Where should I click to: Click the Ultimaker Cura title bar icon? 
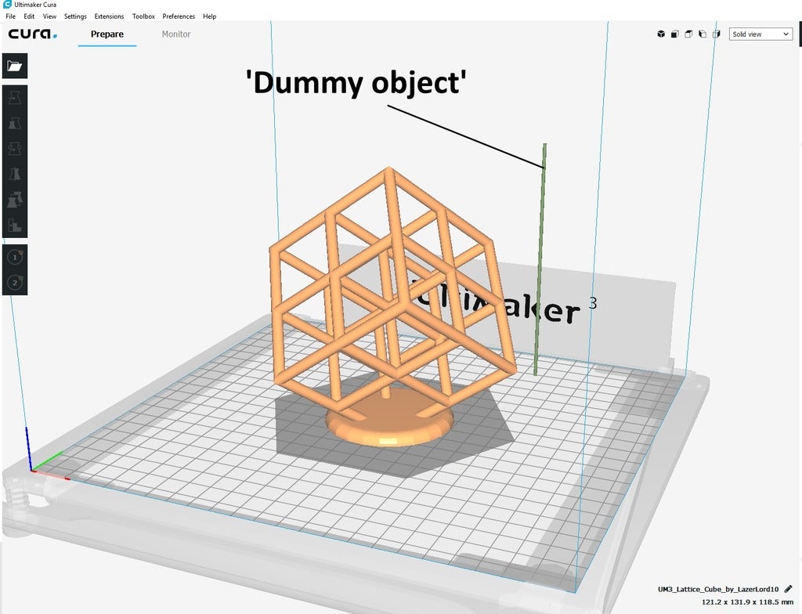[x=7, y=5]
